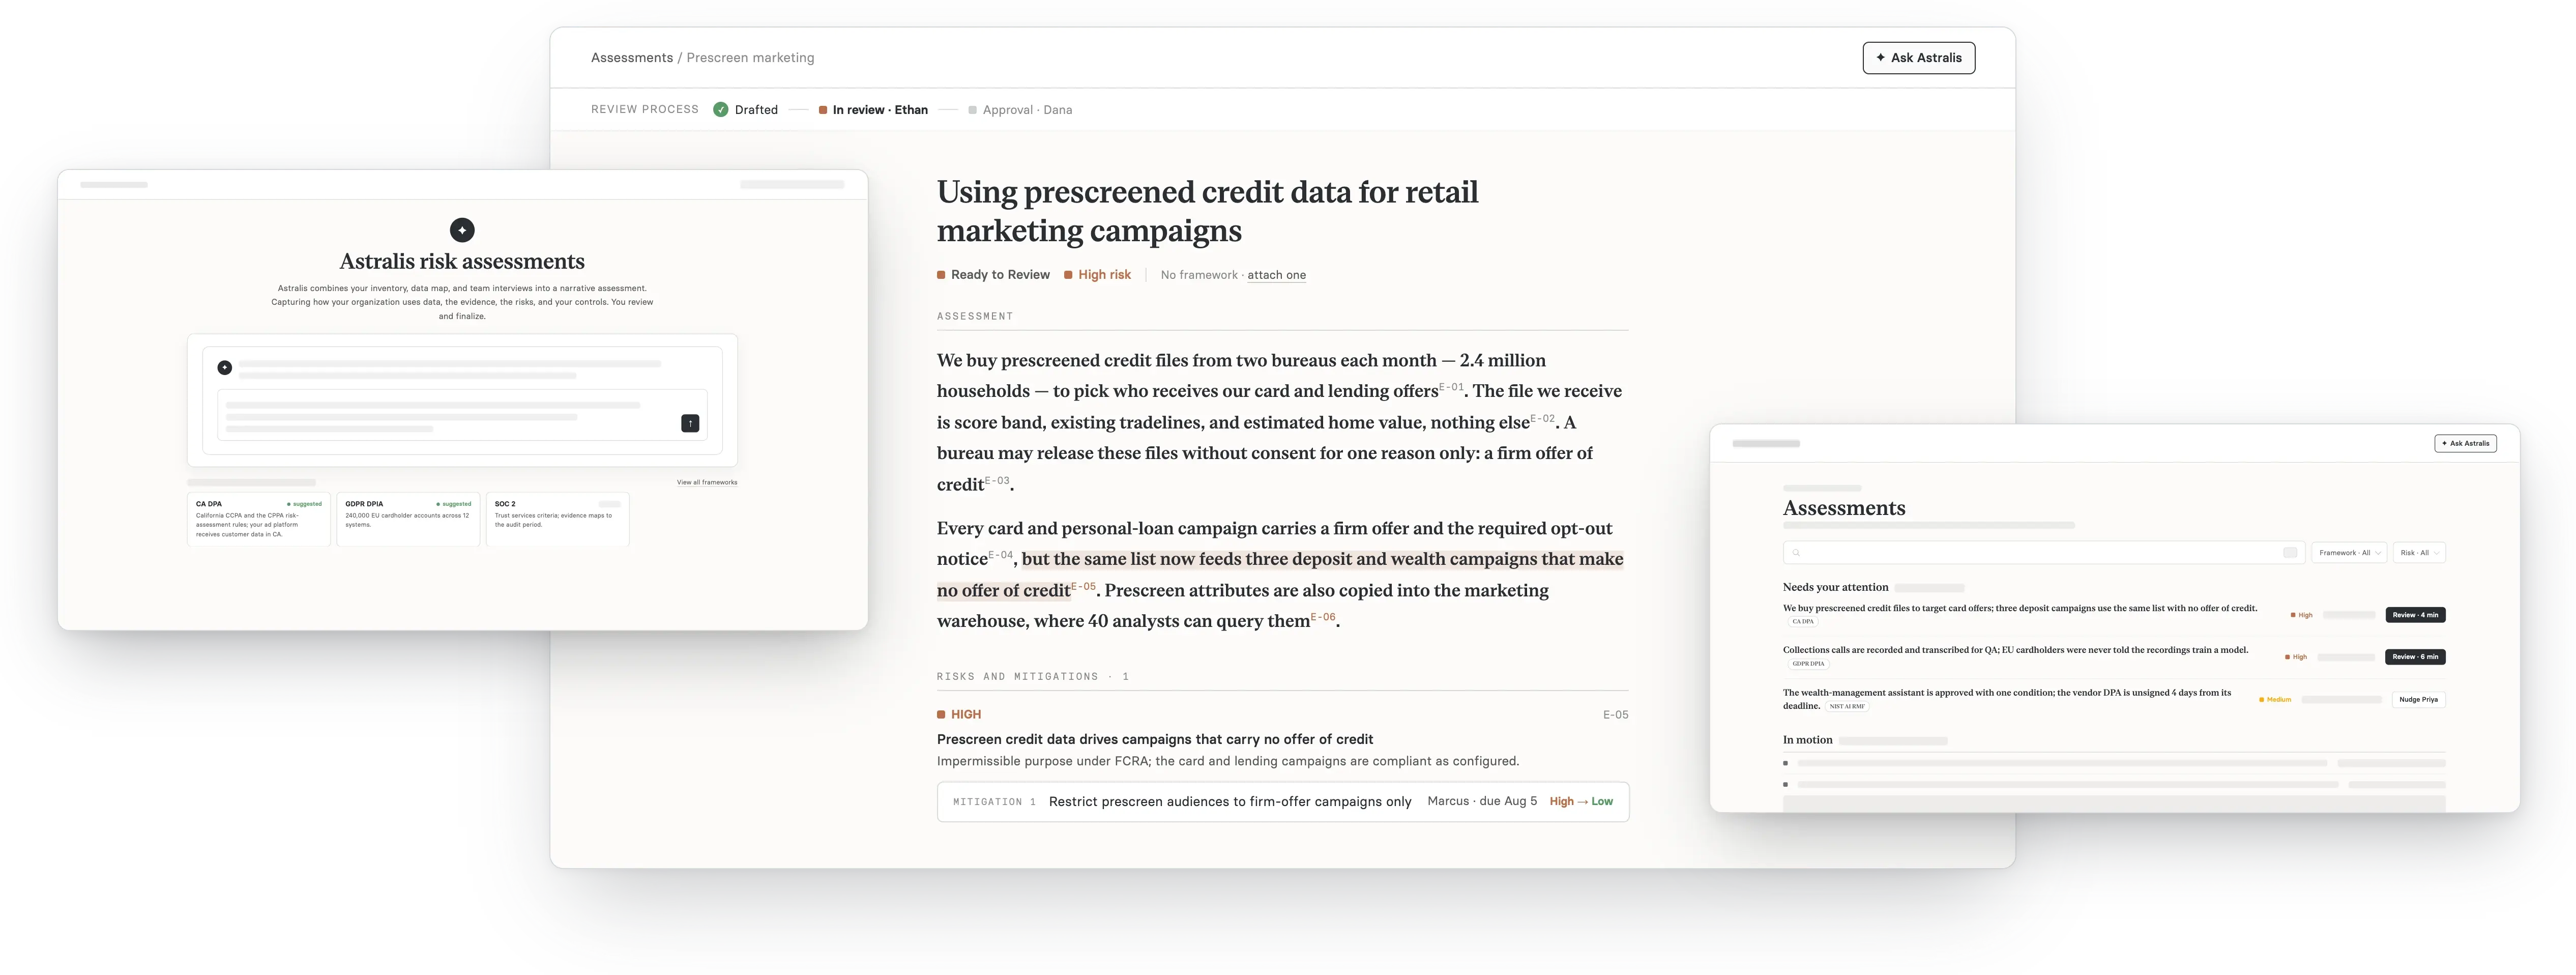Image resolution: width=2576 pixels, height=975 pixels.
Task: Click the 'Nudge Priya' button
Action: click(x=2418, y=700)
